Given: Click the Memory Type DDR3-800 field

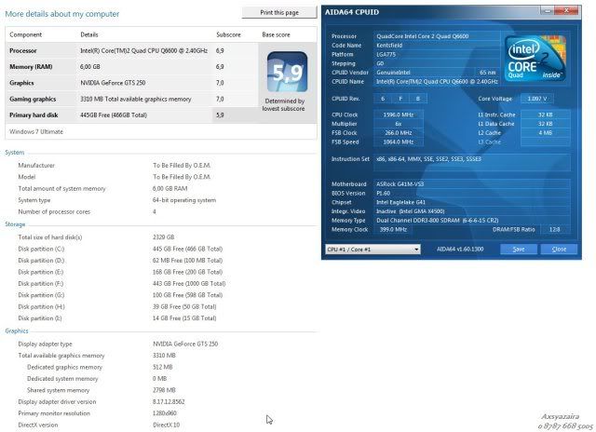Looking at the screenshot, I should (472, 220).
